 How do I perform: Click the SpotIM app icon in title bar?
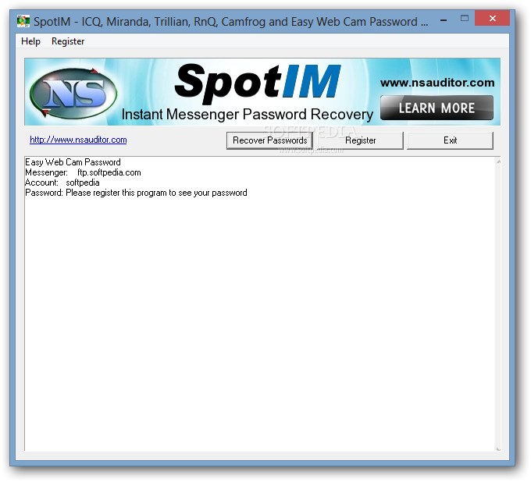coord(23,21)
